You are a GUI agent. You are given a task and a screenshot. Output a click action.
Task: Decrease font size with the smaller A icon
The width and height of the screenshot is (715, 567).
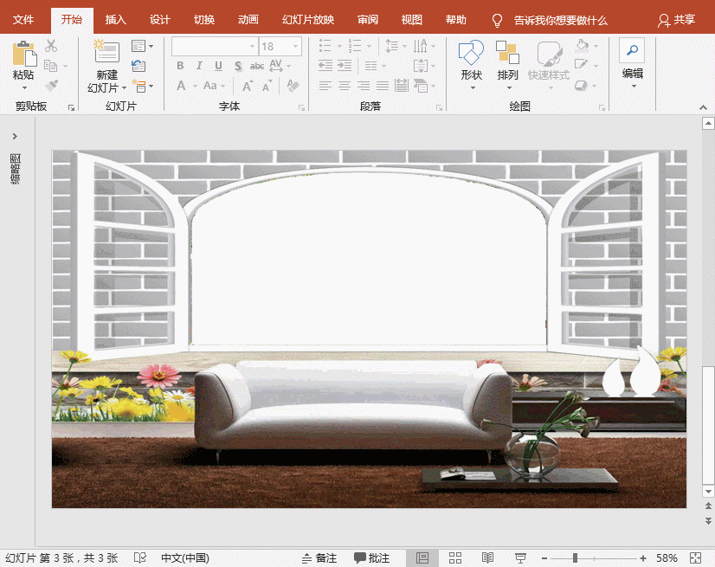click(x=267, y=86)
